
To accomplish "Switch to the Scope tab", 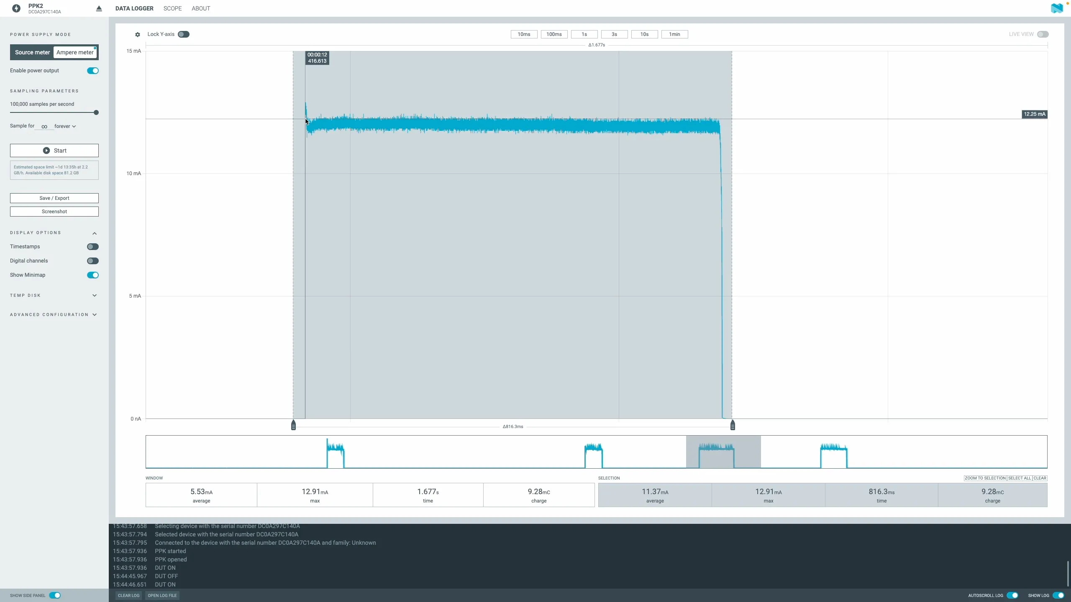I will (x=172, y=8).
